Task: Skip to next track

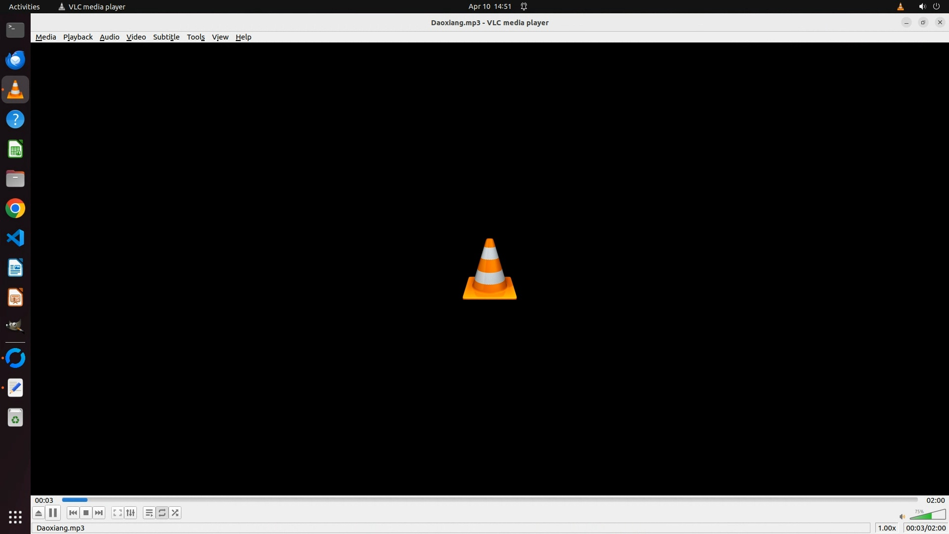Action: point(99,513)
